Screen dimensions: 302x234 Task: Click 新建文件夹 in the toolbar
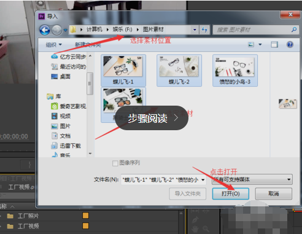88,45
